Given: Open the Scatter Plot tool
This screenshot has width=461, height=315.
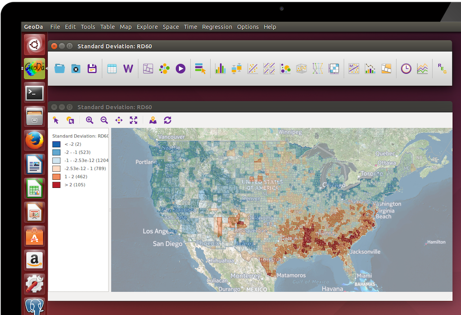Looking at the screenshot, I should (252, 68).
